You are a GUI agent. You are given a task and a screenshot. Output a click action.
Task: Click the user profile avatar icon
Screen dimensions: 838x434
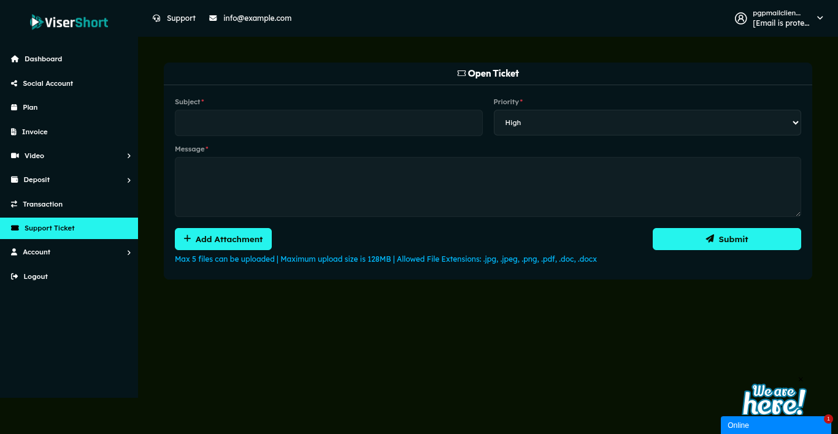click(x=740, y=18)
